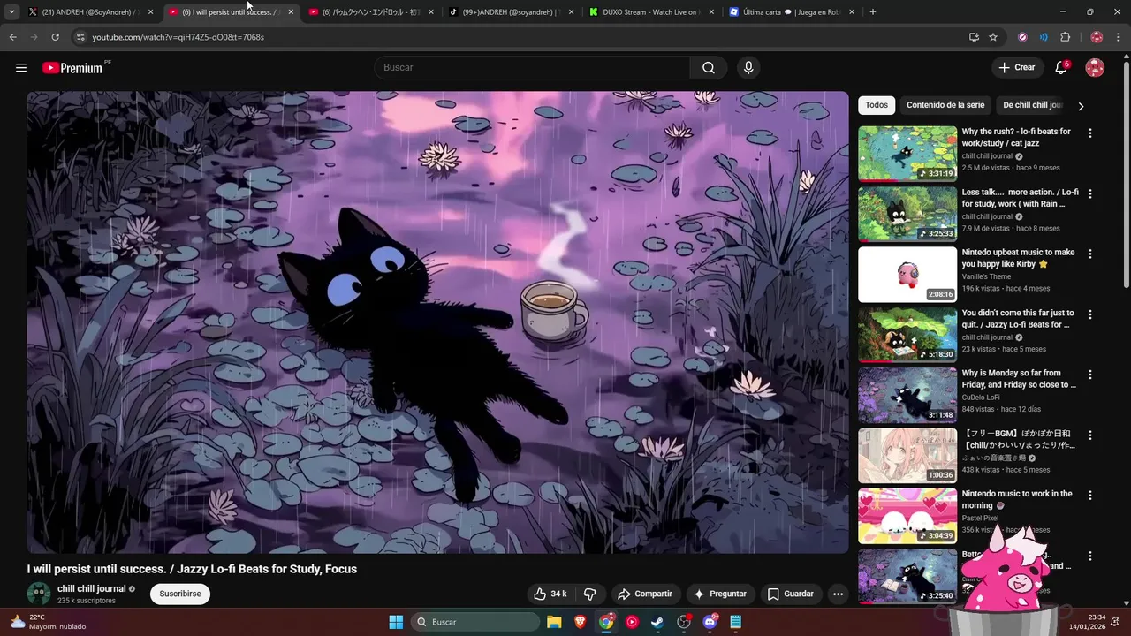Open options for 'You didn't come this far' video
This screenshot has height=636, width=1131.
coord(1089,314)
